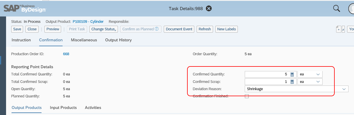This screenshot has height=115, width=354.
Task: Click the Total Confirmed Quantity label
Action: tap(32, 74)
